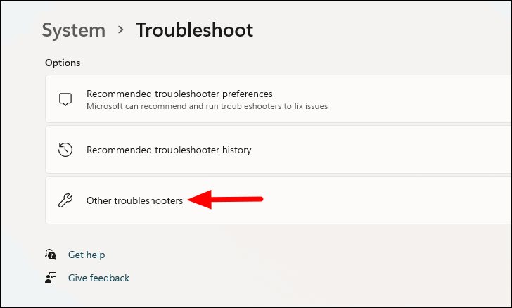Click the description text about Microsoft recommending troubleshooters
512x308 pixels.
click(x=207, y=106)
